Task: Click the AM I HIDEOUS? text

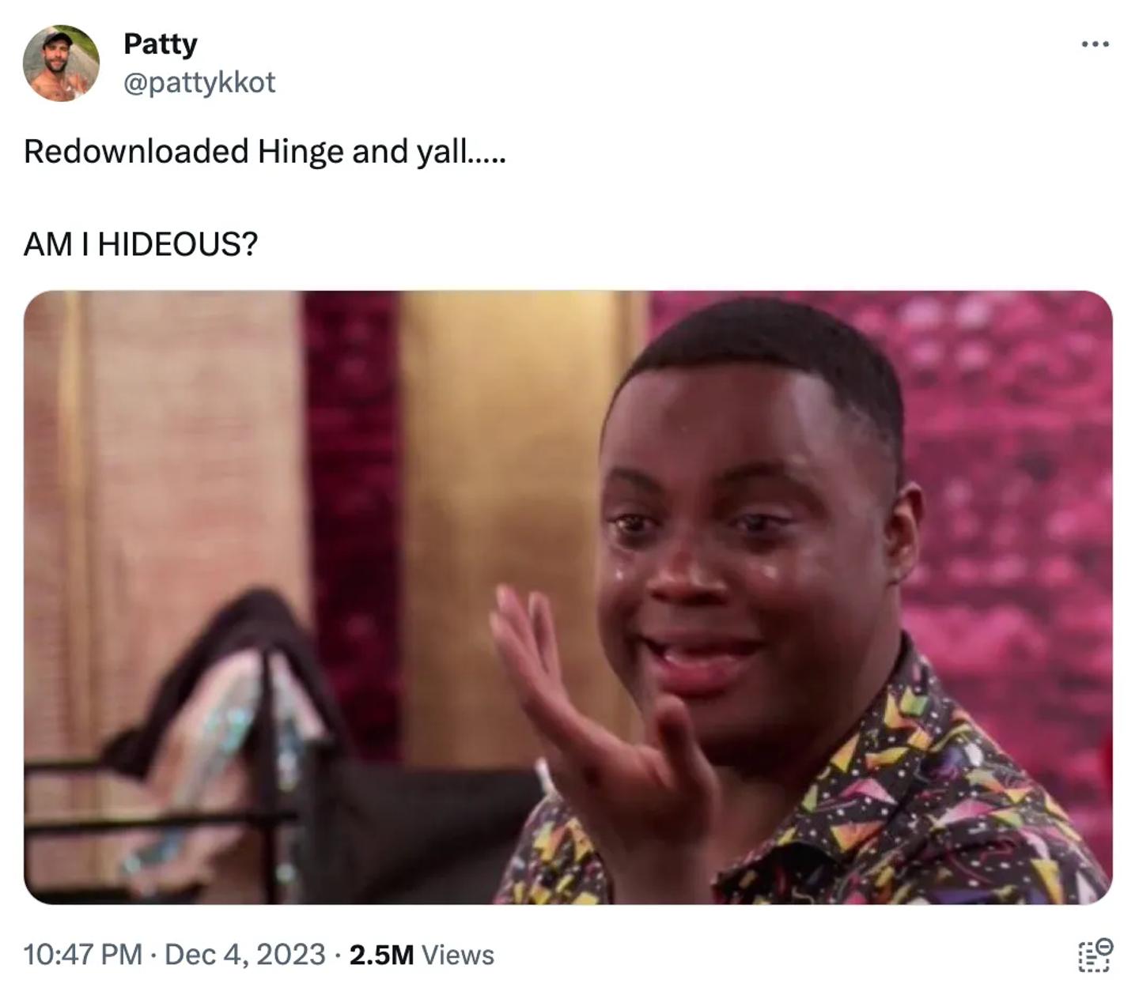Action: tap(141, 244)
